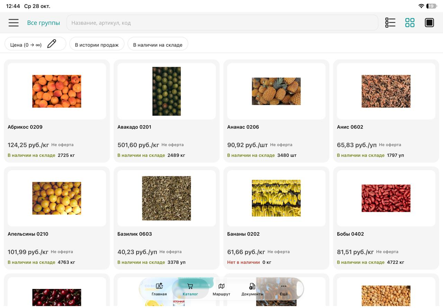
Task: Select the title Ананас 0206
Action: click(243, 127)
